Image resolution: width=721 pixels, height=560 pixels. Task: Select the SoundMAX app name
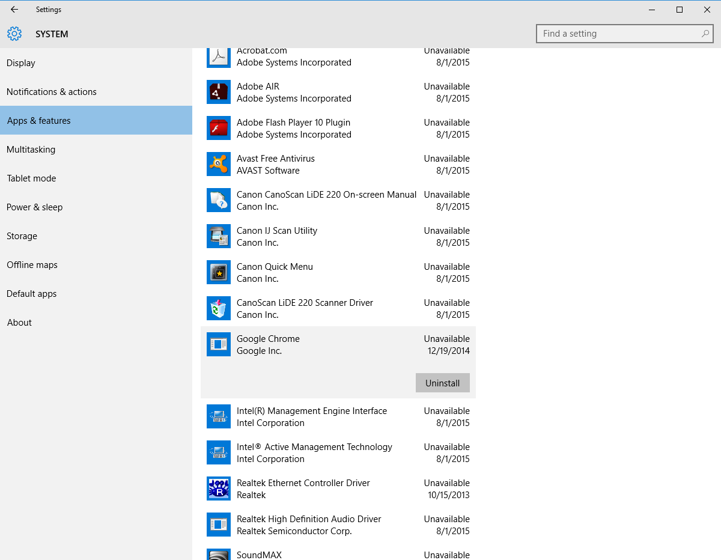[259, 555]
